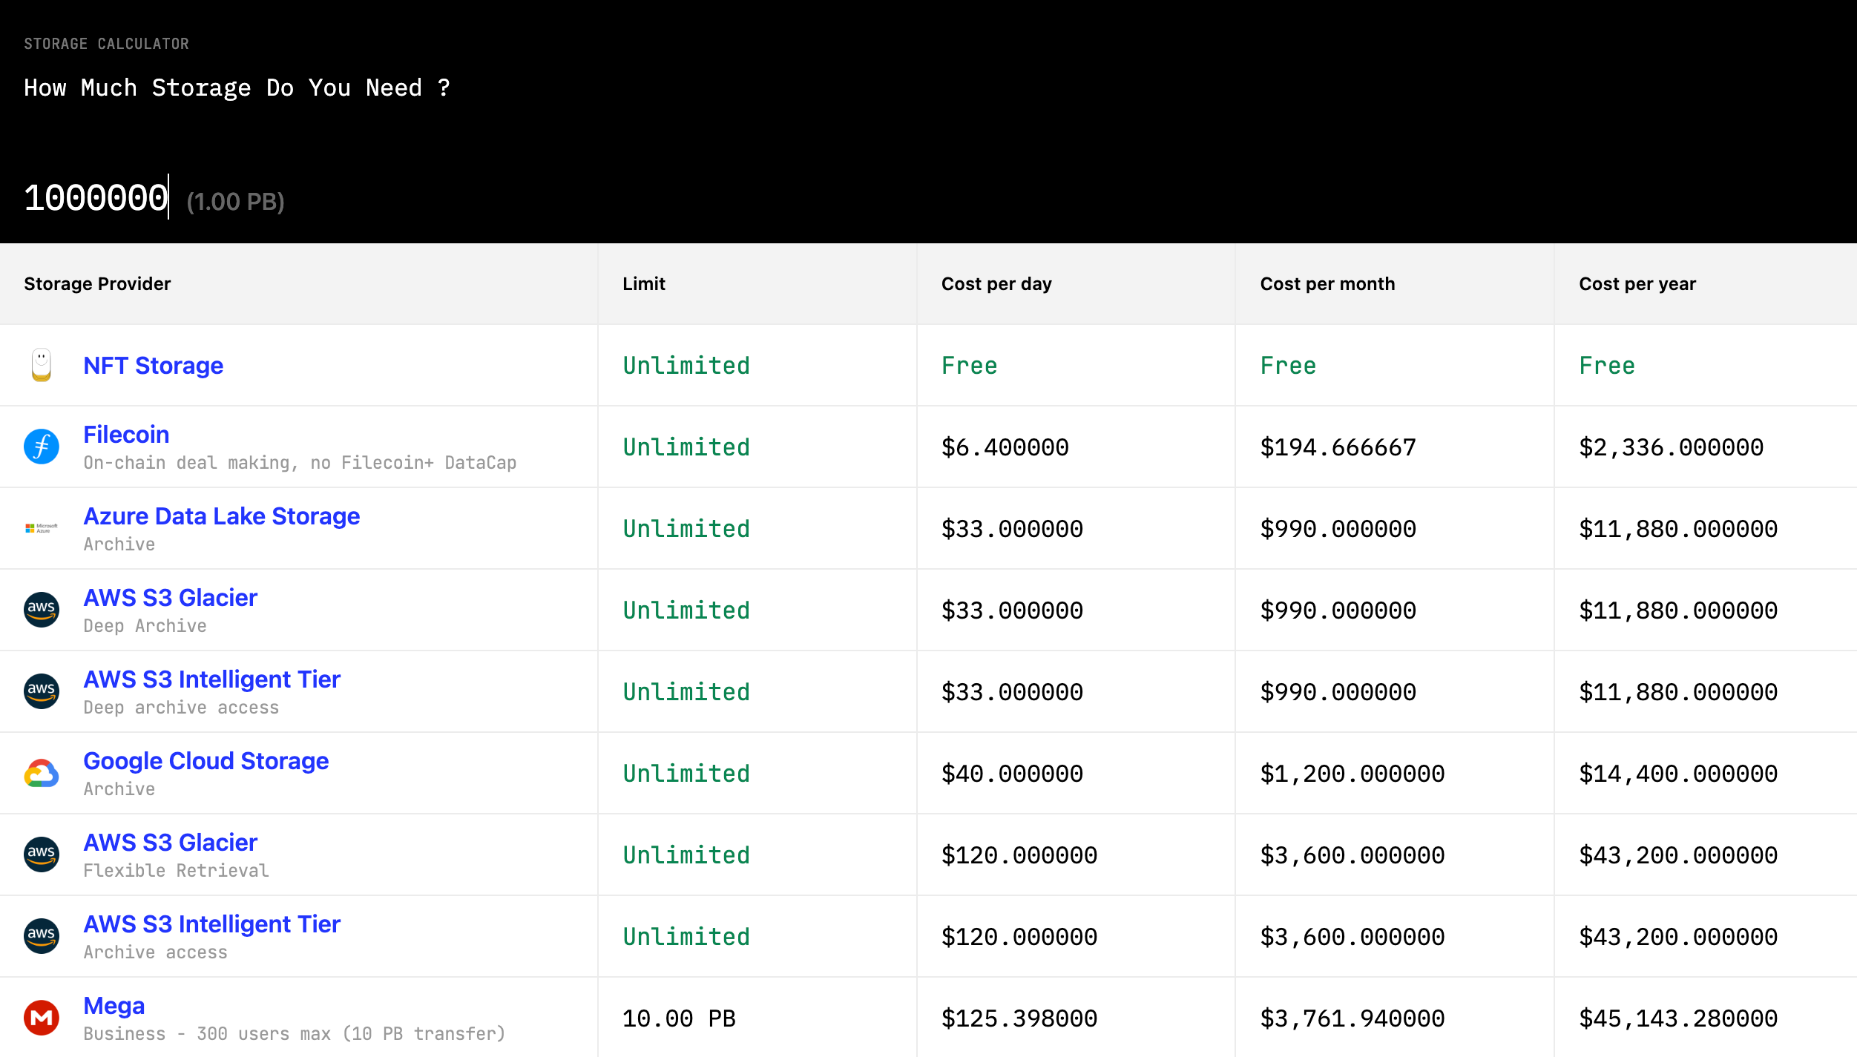Open AWS S3 Glacier Deep Archive link
This screenshot has width=1857, height=1057.
click(x=170, y=597)
